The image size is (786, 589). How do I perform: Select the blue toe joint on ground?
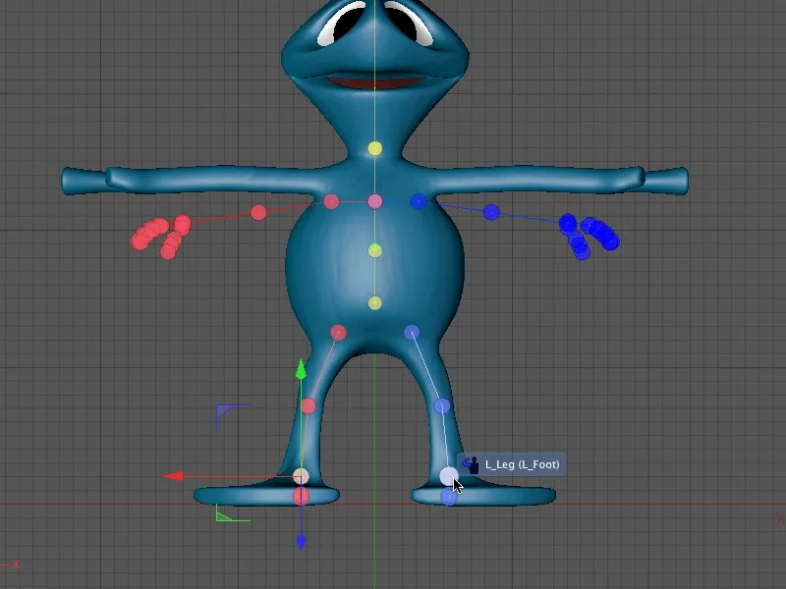coord(449,497)
